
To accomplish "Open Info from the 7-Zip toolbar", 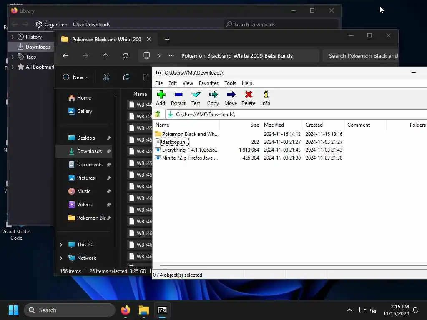I will pyautogui.click(x=266, y=98).
